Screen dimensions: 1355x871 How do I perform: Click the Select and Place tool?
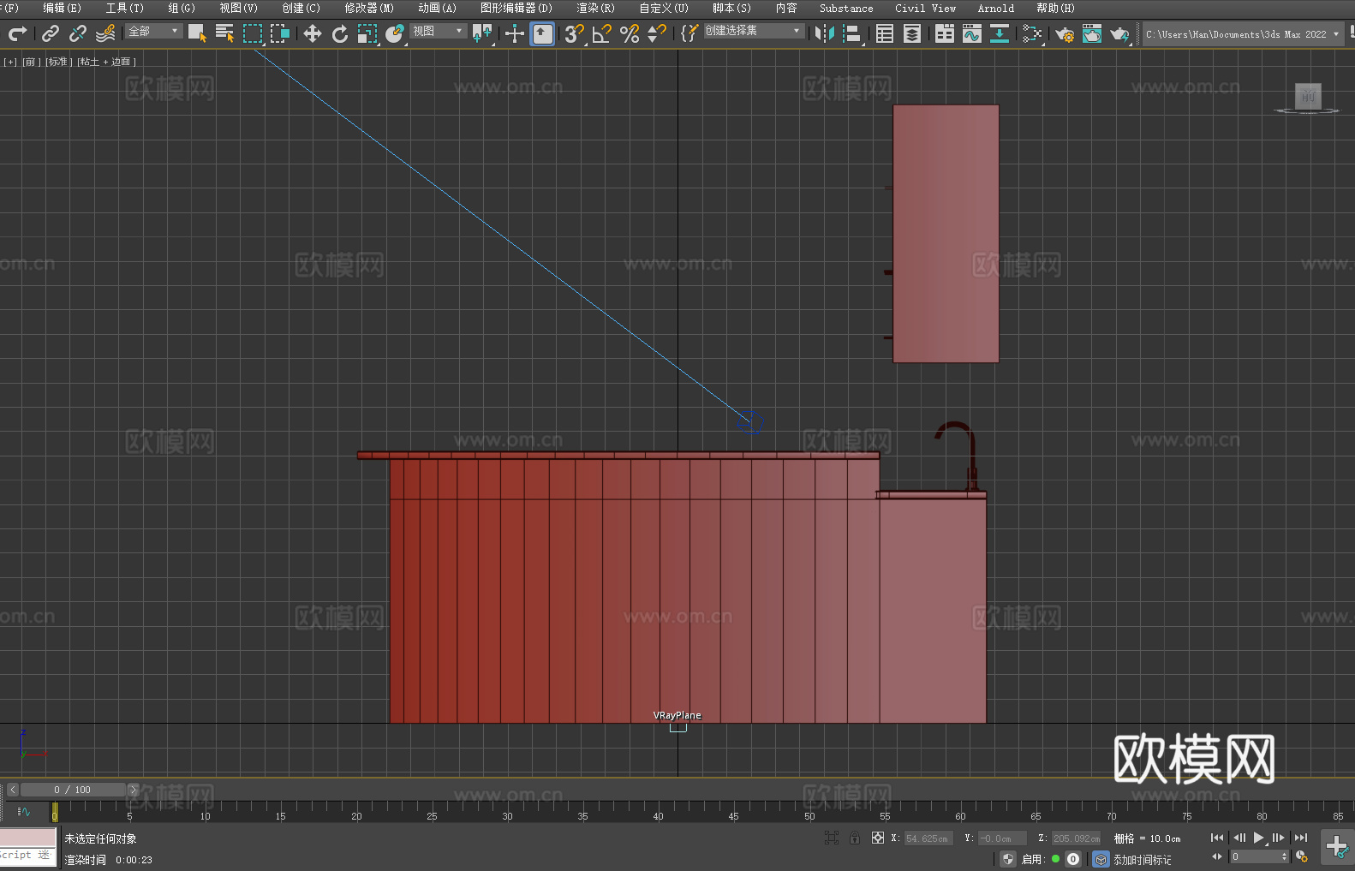[x=395, y=33]
